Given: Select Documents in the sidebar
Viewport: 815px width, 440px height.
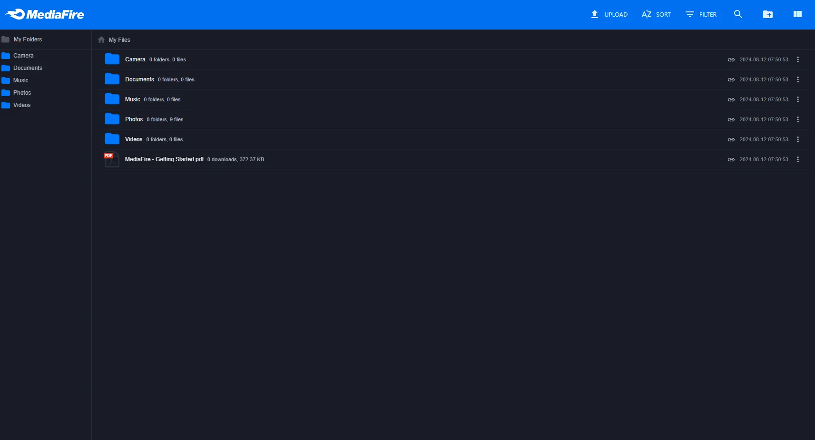Looking at the screenshot, I should click(x=28, y=68).
